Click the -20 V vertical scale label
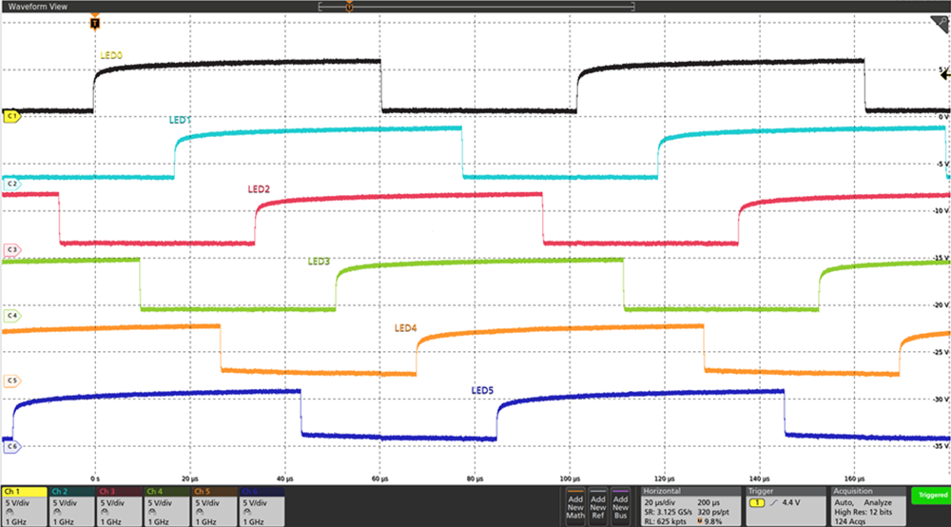This screenshot has height=527, width=951. click(941, 305)
